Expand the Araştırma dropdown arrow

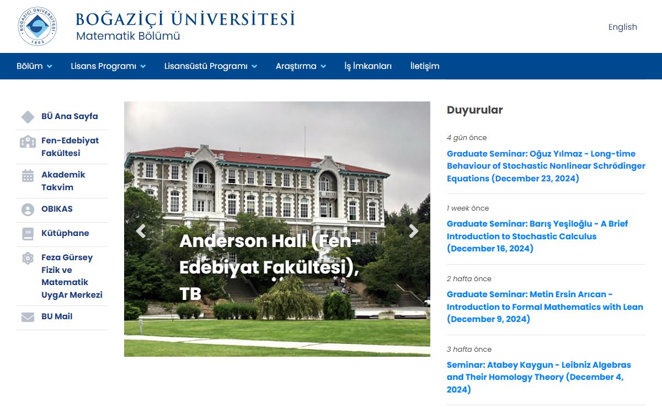323,66
